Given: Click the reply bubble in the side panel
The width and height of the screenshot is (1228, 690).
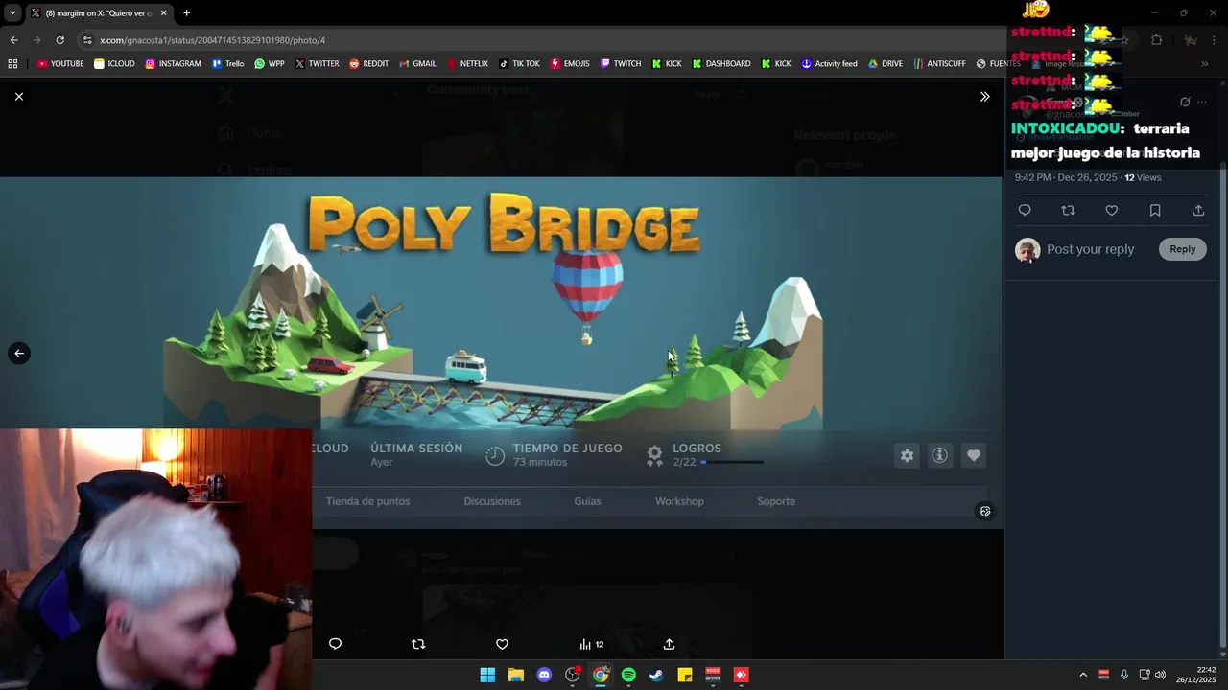Looking at the screenshot, I should tap(1025, 211).
